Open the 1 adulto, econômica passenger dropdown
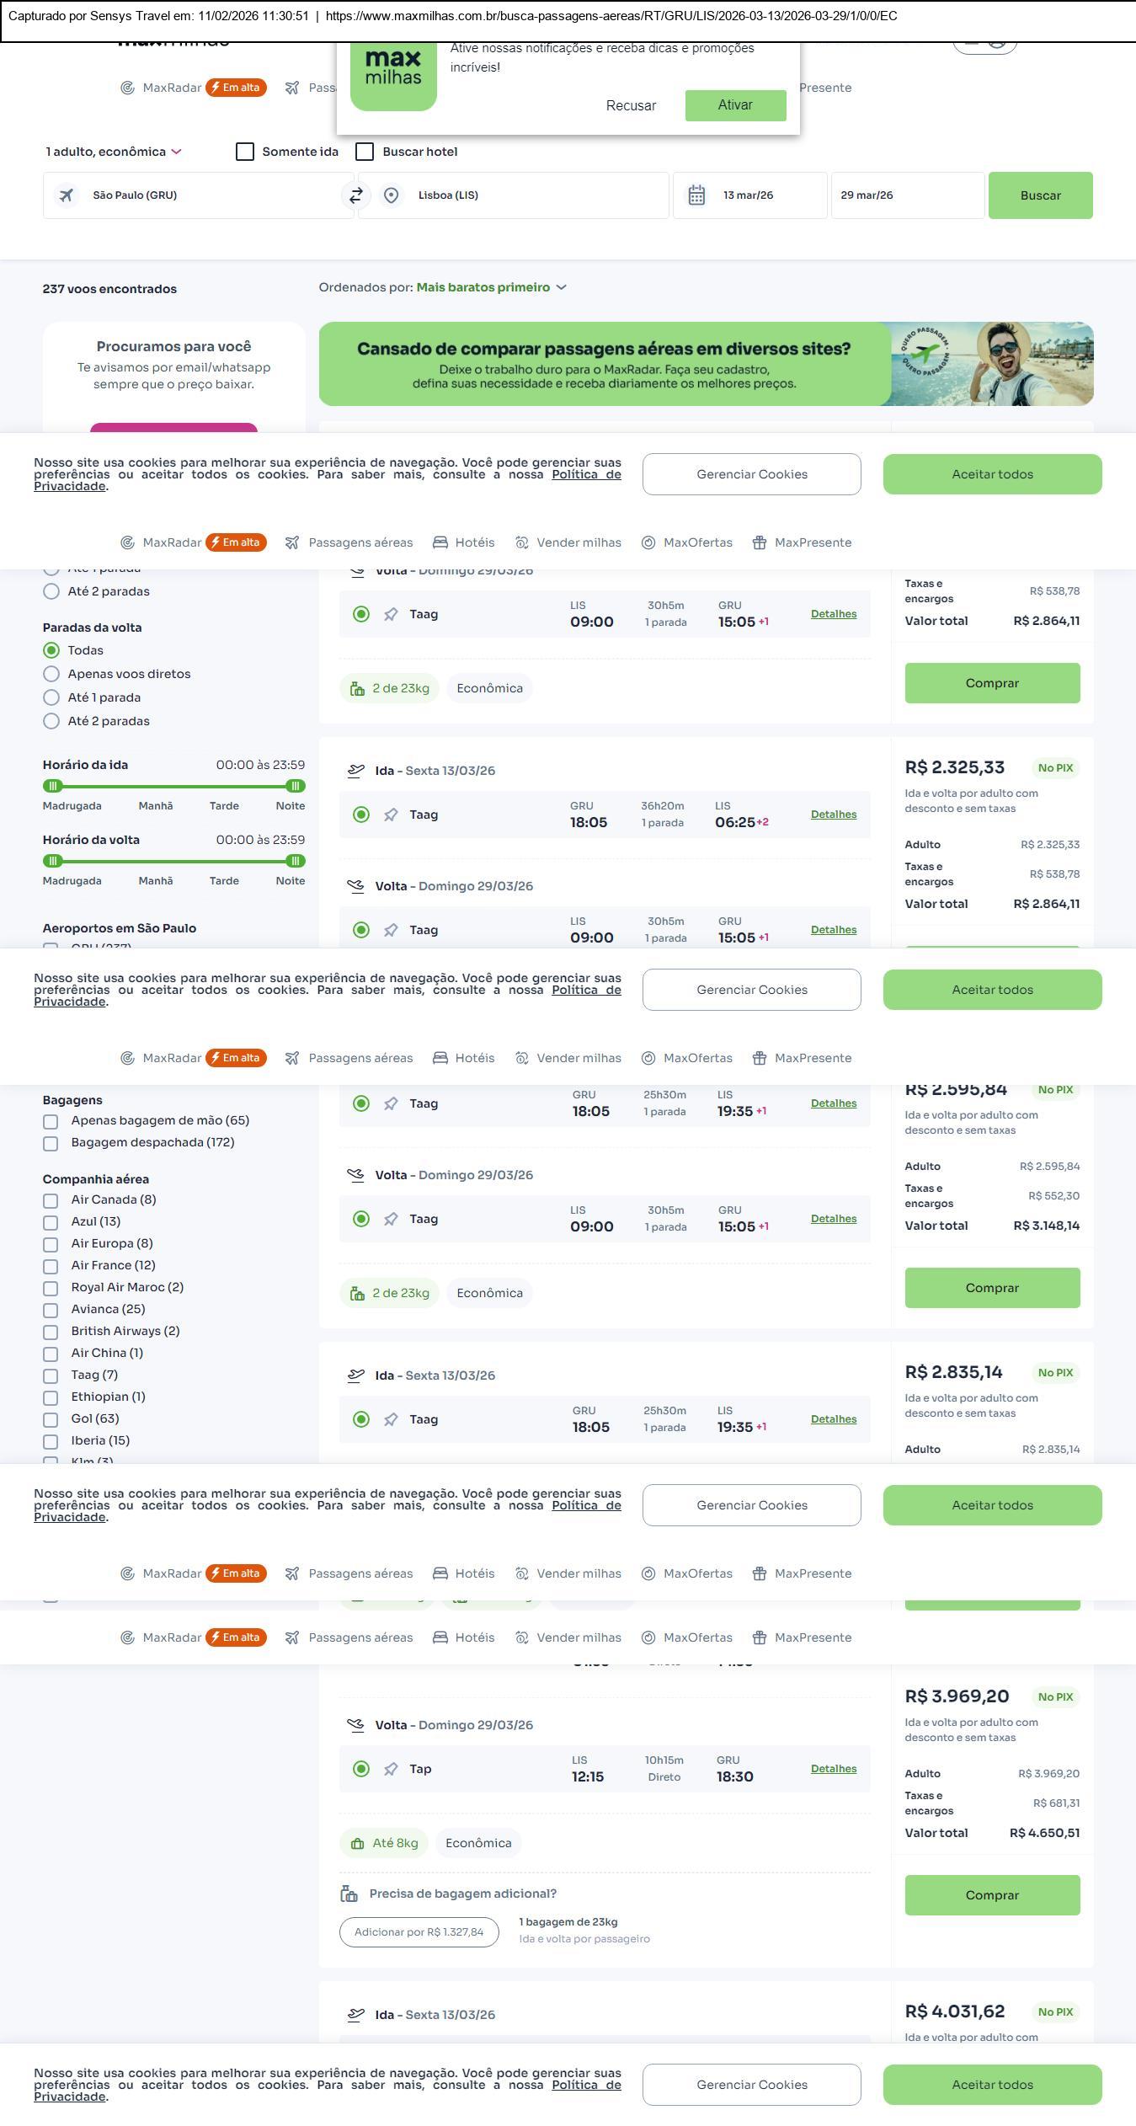This screenshot has height=2126, width=1136. coord(114,152)
